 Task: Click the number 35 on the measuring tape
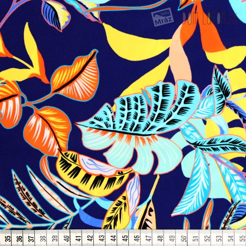point(9,239)
